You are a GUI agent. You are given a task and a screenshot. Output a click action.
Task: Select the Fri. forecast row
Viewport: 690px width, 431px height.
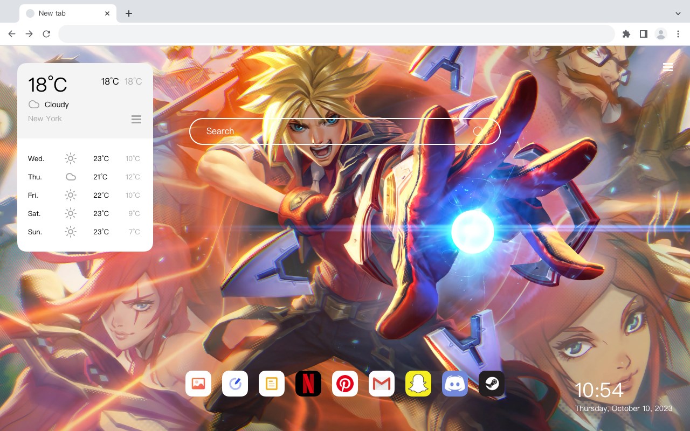pyautogui.click(x=85, y=195)
